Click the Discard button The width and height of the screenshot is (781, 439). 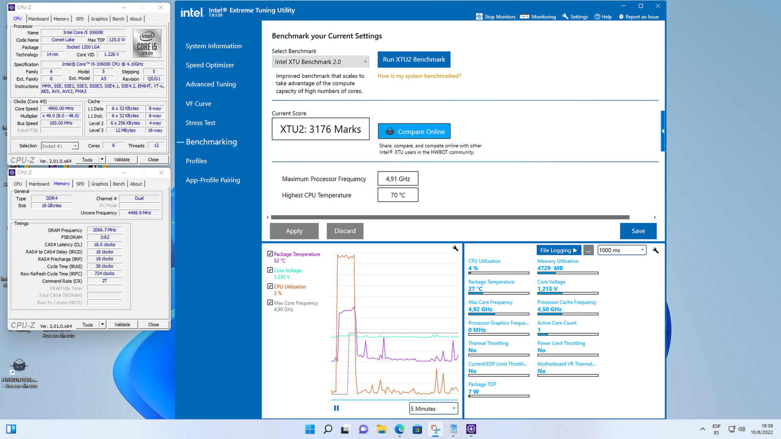point(345,231)
